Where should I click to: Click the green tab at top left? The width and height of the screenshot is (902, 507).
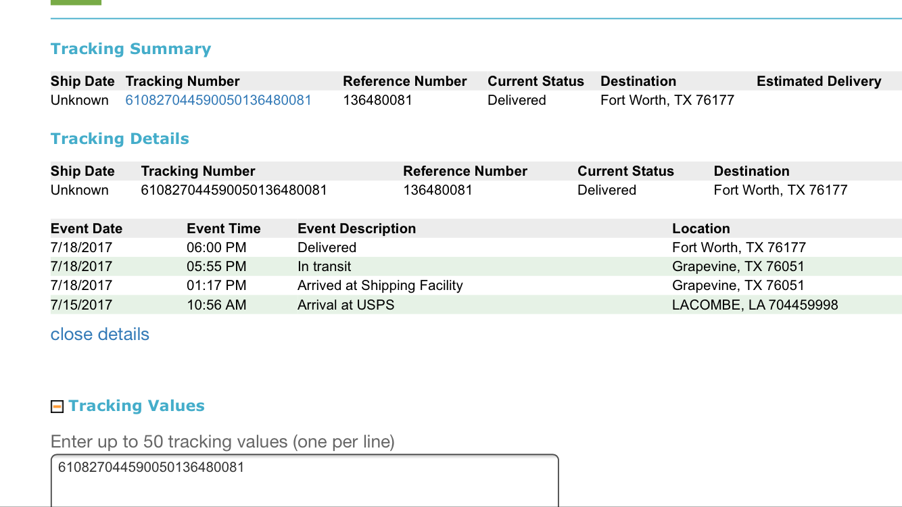click(76, 2)
